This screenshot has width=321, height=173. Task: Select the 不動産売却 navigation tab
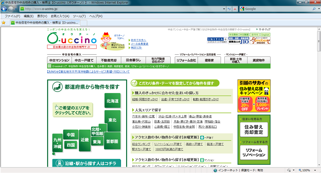point(109,60)
